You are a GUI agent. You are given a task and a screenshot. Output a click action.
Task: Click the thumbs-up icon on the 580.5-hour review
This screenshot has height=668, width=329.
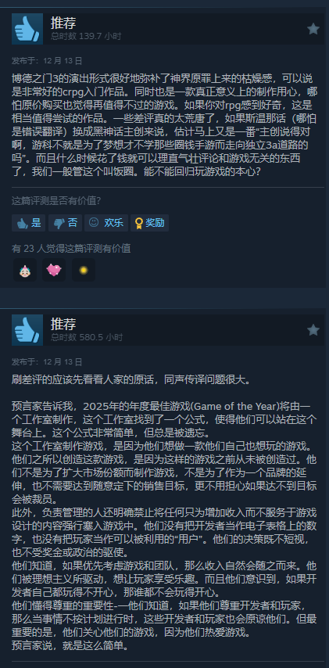(27, 330)
